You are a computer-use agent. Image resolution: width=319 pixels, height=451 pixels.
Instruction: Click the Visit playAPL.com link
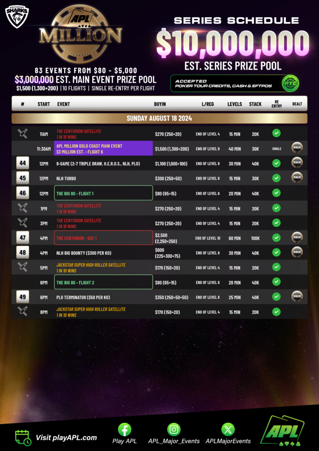[x=66, y=438]
